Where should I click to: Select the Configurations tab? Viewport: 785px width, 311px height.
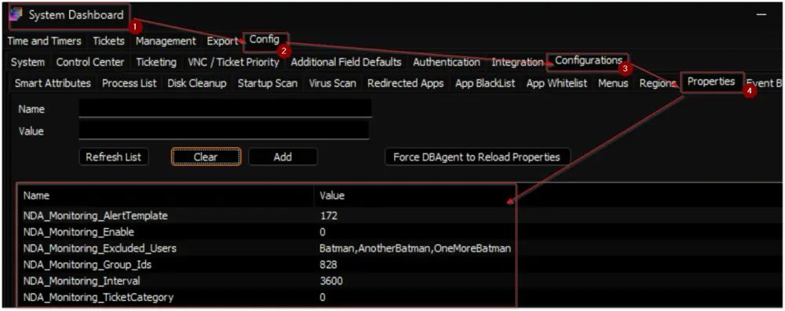click(x=588, y=60)
